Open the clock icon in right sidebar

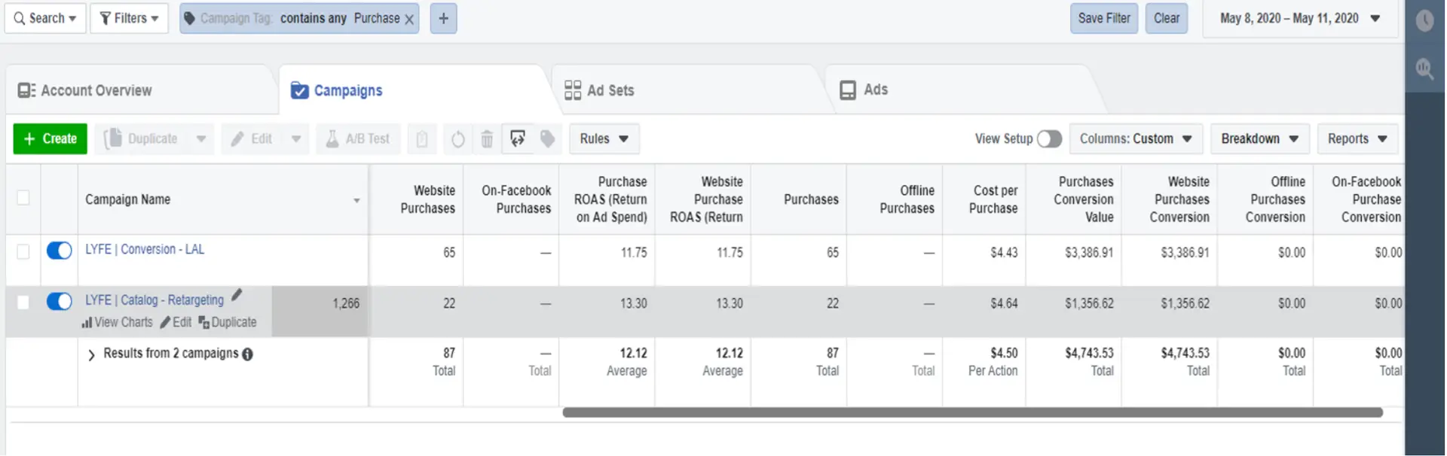point(1424,20)
